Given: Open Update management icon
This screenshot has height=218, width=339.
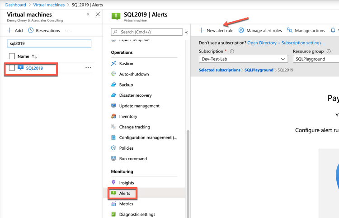Looking at the screenshot, I should (x=114, y=106).
